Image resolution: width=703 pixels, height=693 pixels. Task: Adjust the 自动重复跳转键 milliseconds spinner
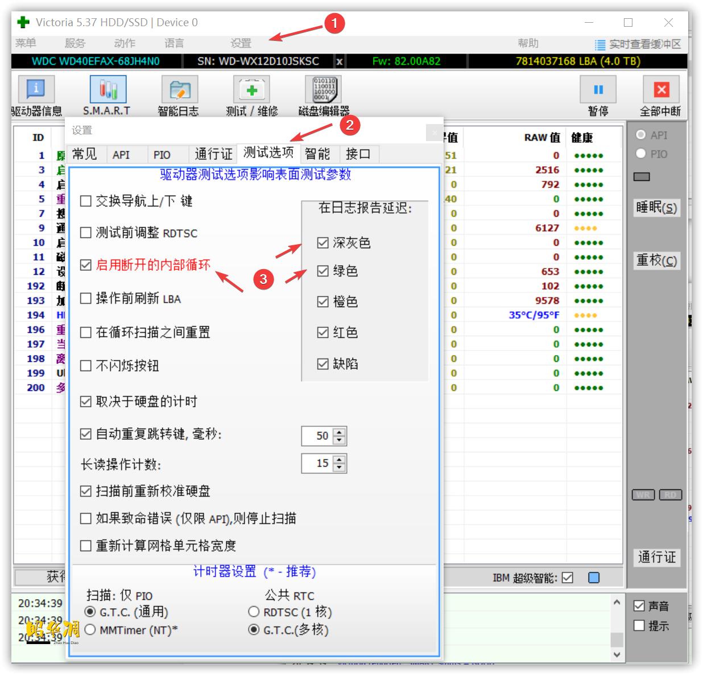[x=338, y=432]
